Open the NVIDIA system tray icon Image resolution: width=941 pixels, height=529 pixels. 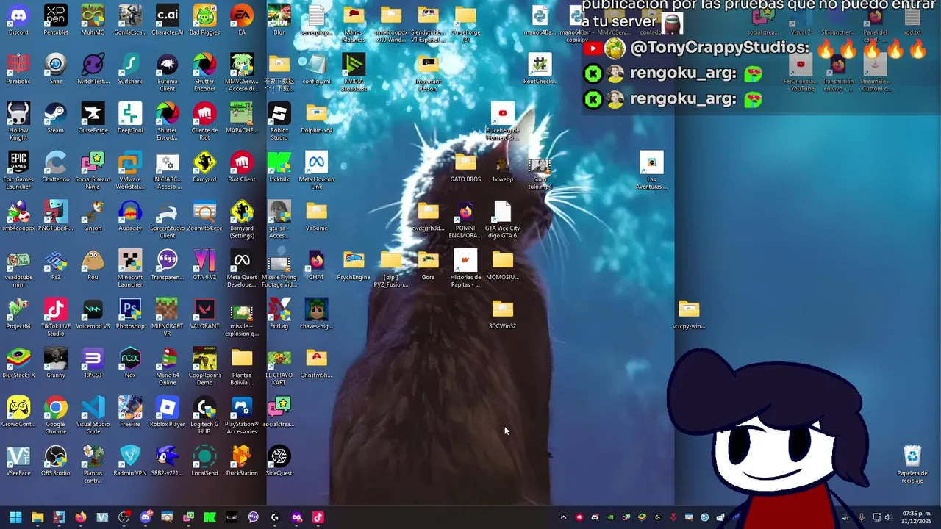[x=610, y=517]
